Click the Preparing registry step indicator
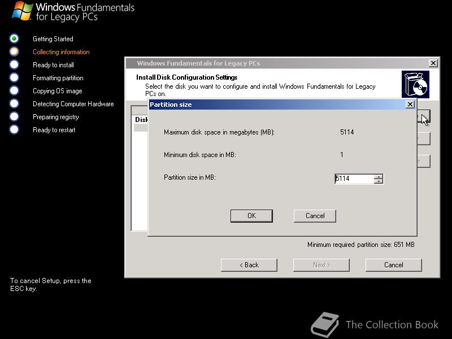 [14, 116]
